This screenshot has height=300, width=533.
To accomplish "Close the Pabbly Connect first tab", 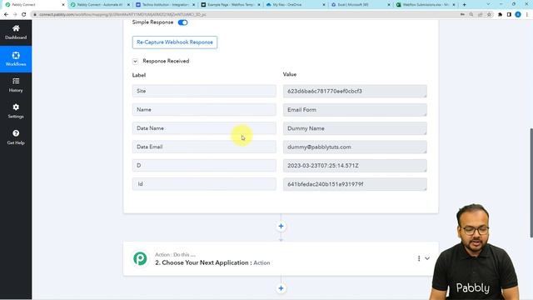I will coord(63,5).
